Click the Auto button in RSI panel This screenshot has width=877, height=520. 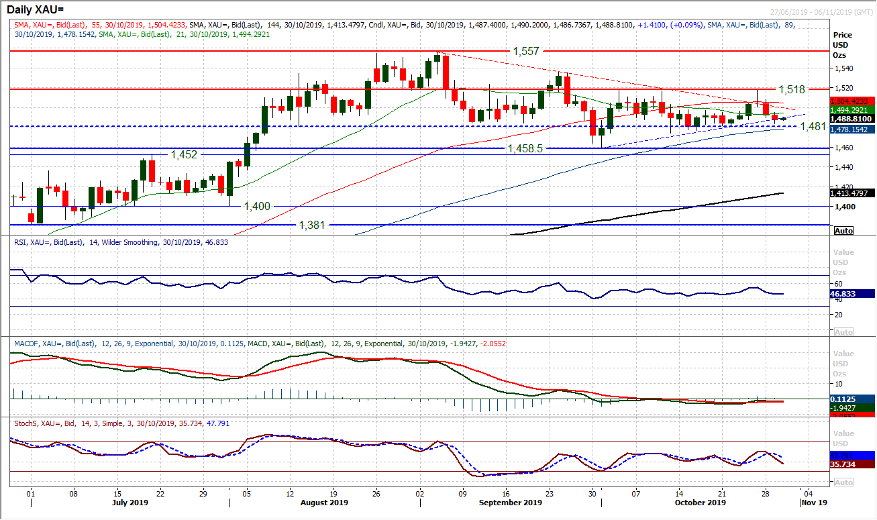point(843,332)
